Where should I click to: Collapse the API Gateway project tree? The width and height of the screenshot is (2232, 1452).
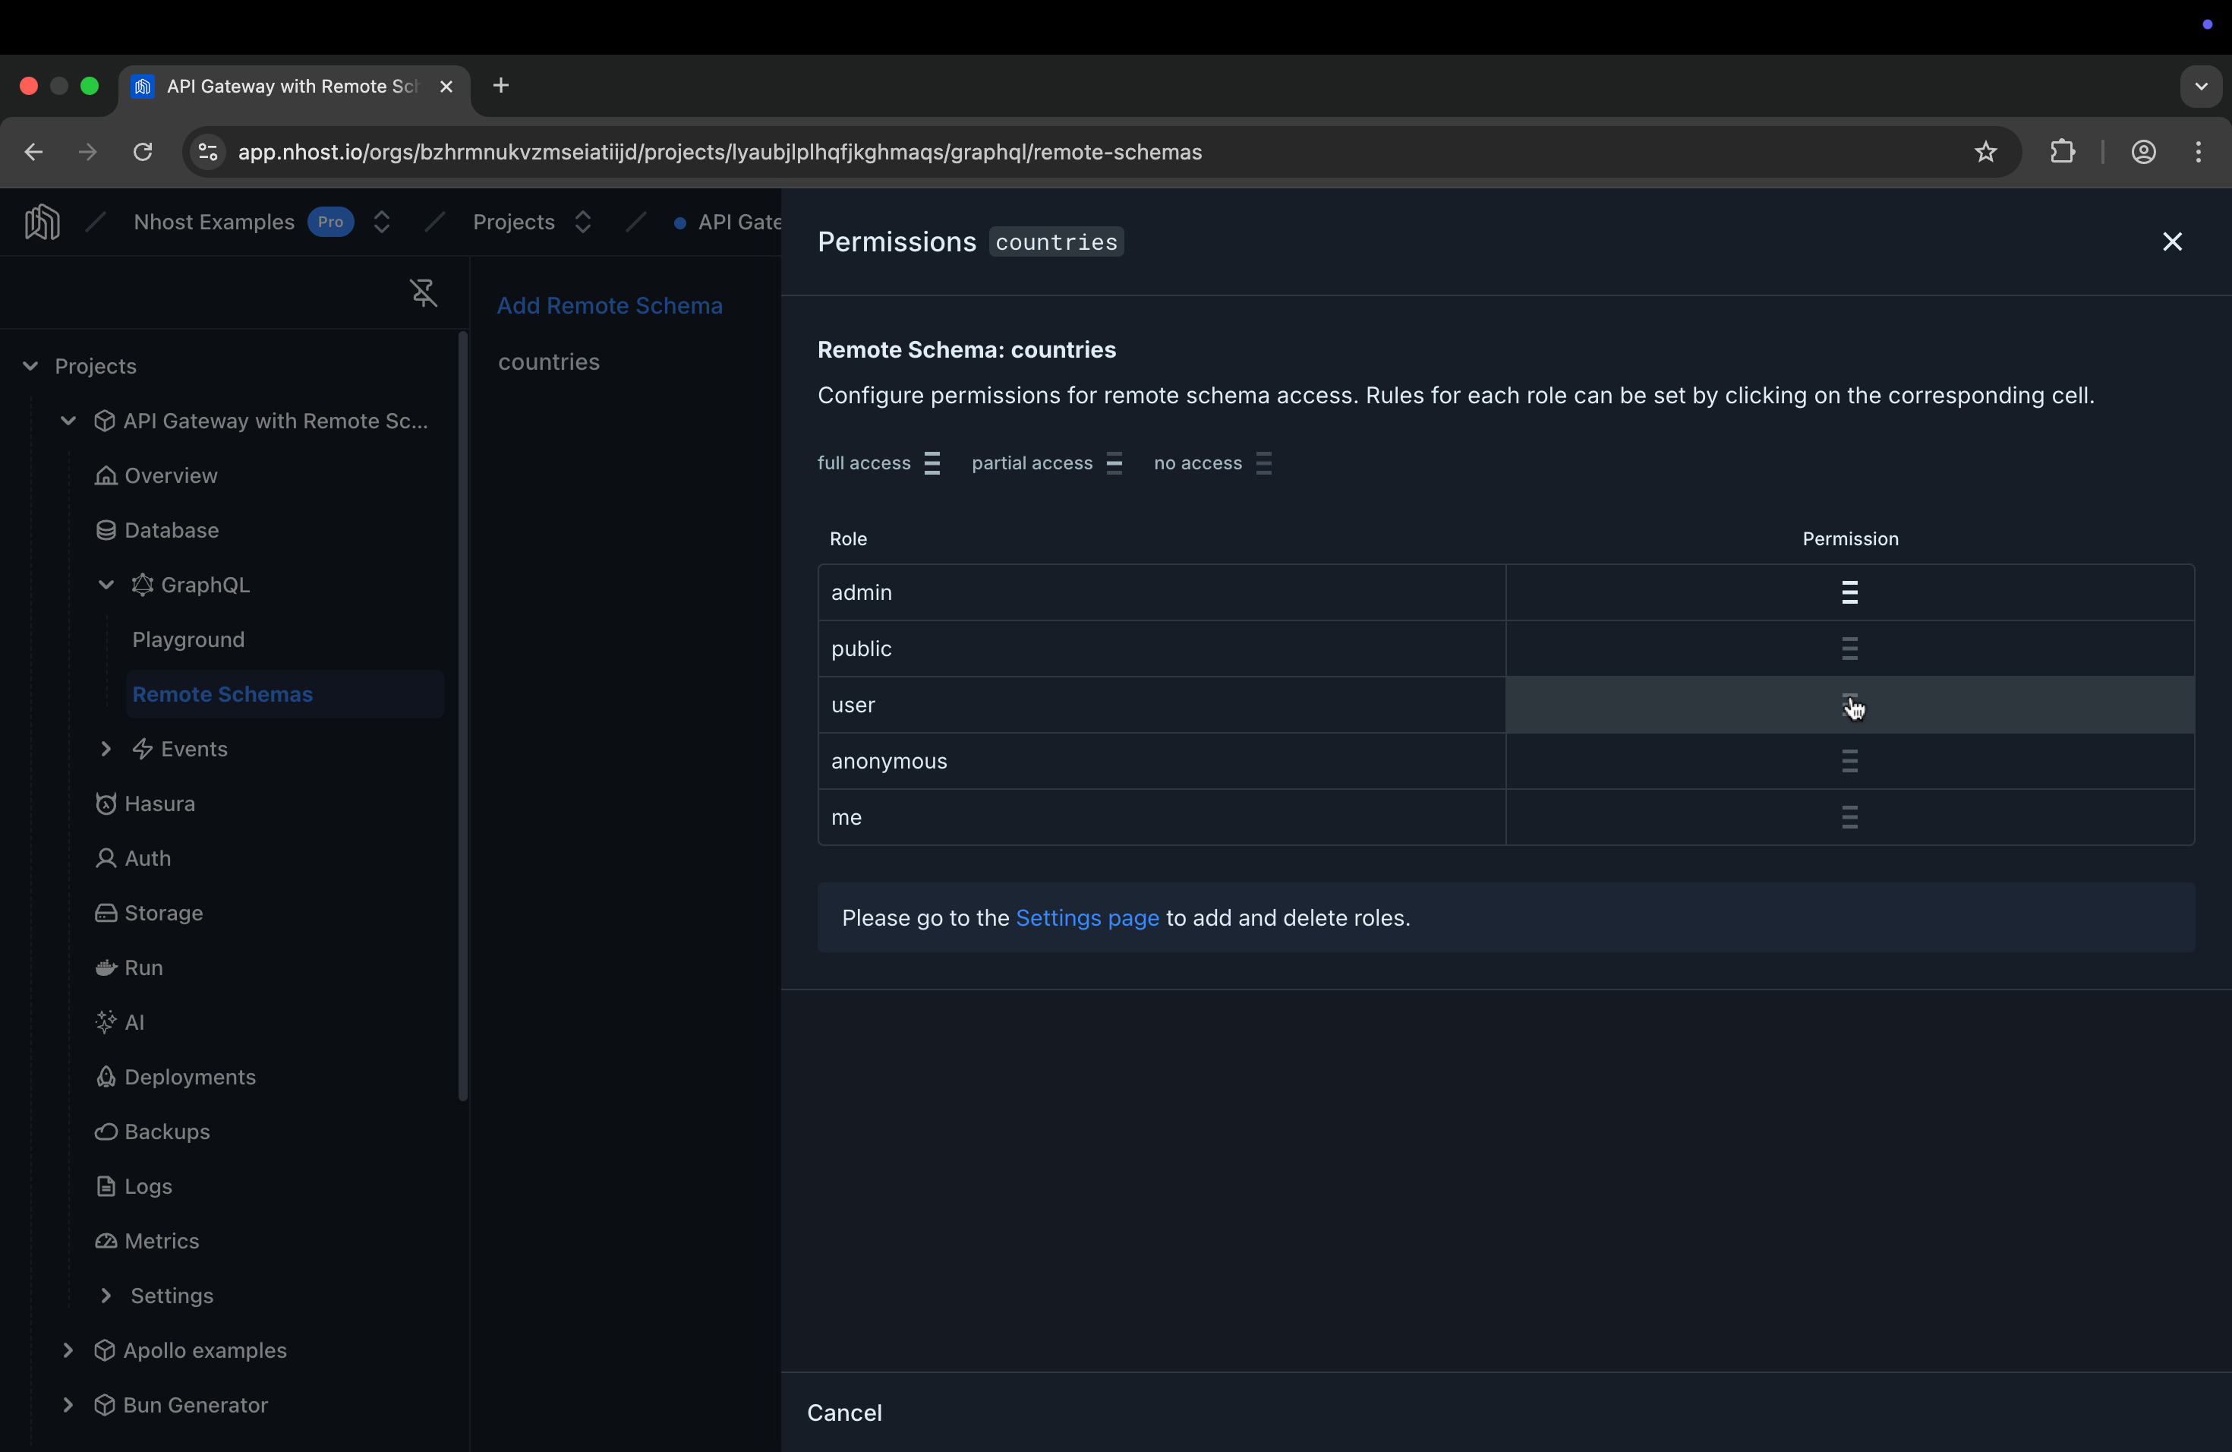(68, 421)
